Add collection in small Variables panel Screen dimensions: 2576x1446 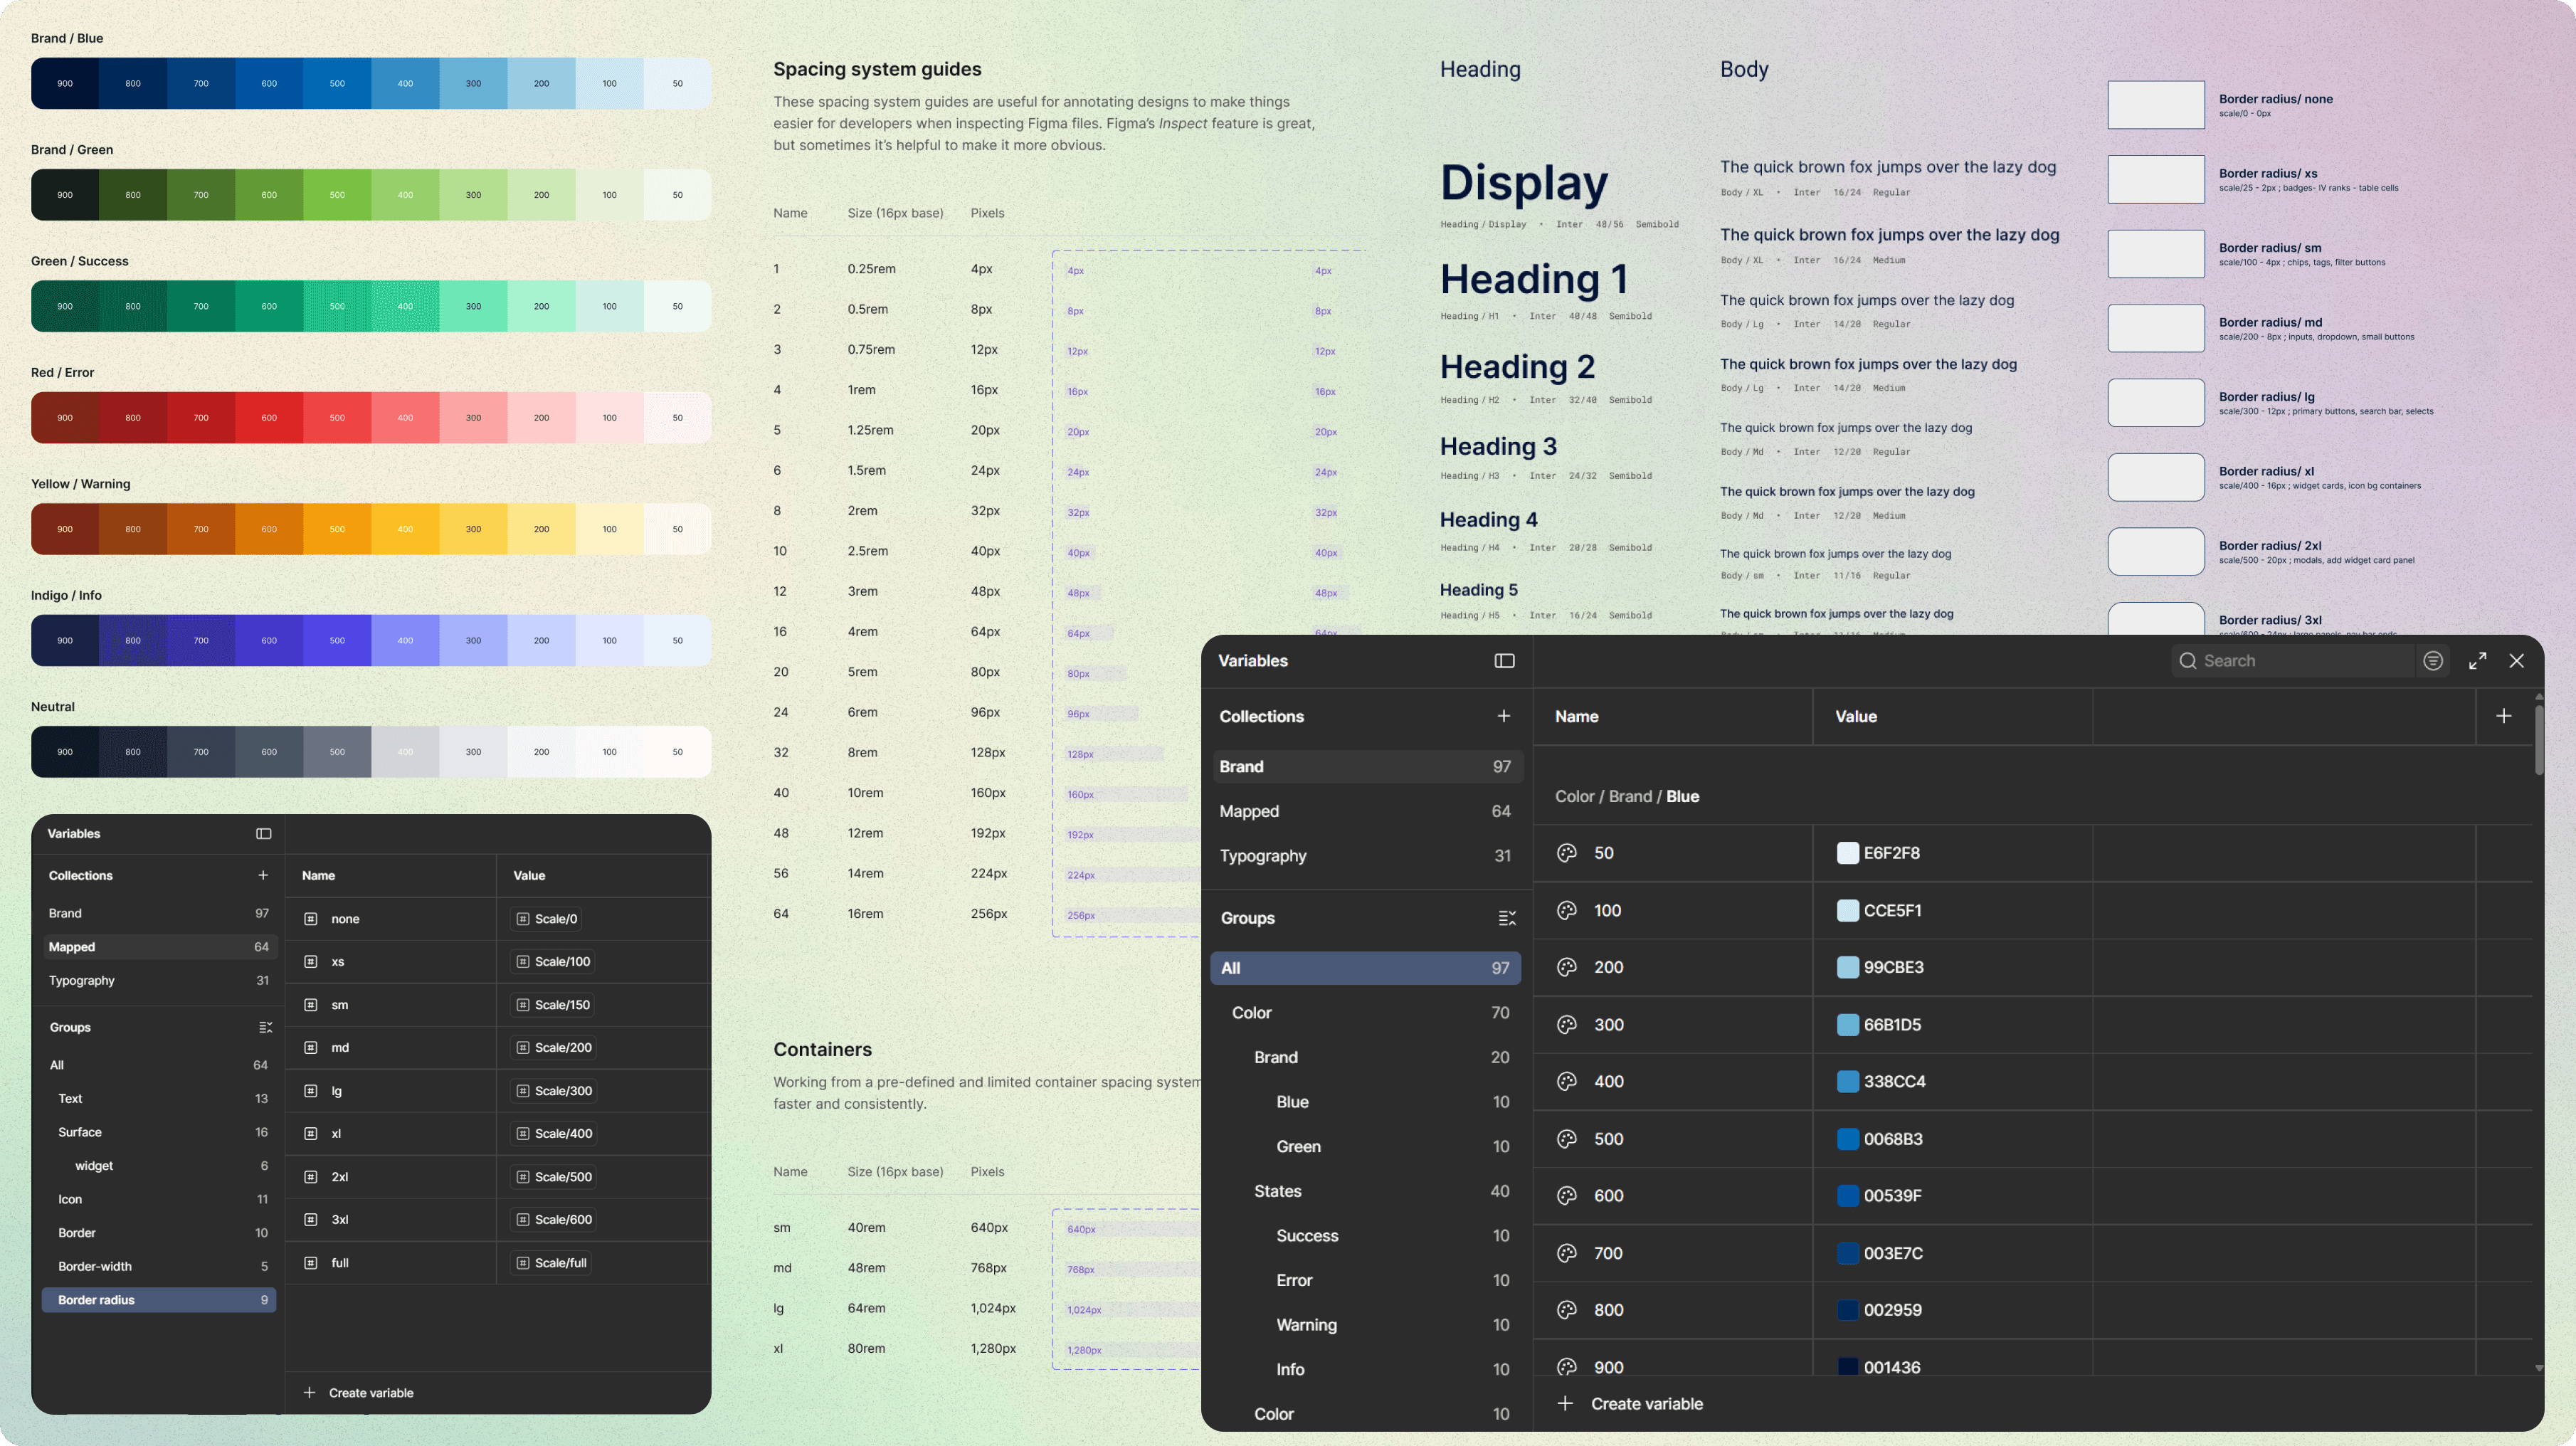coord(263,876)
